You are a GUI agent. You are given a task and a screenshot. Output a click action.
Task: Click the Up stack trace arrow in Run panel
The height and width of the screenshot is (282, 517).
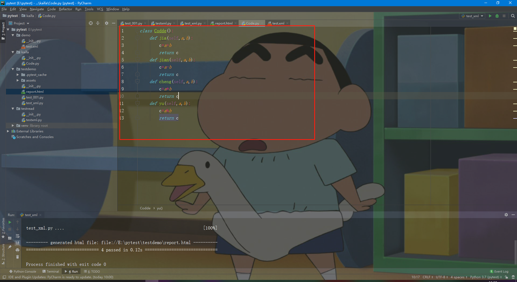point(18,222)
